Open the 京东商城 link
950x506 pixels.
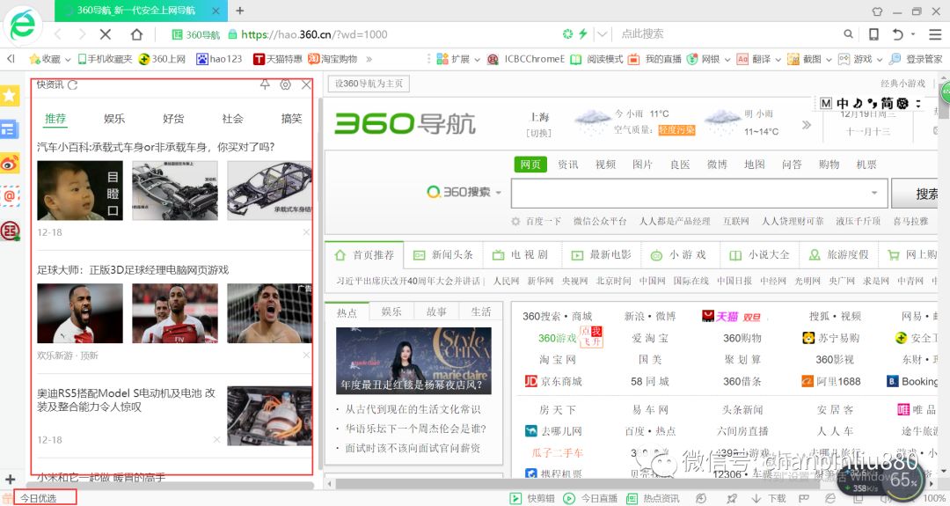click(x=553, y=381)
